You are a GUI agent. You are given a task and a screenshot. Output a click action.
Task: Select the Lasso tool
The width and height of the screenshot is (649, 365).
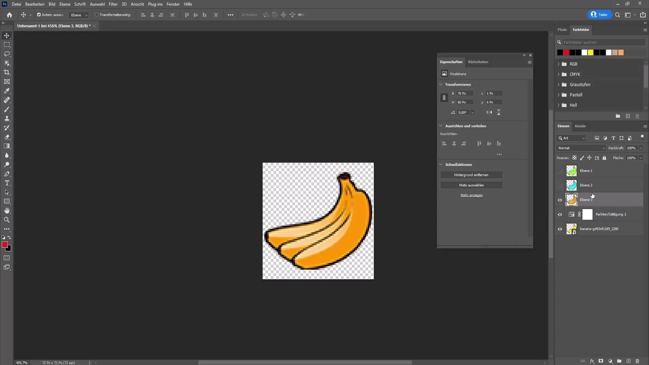tap(7, 54)
